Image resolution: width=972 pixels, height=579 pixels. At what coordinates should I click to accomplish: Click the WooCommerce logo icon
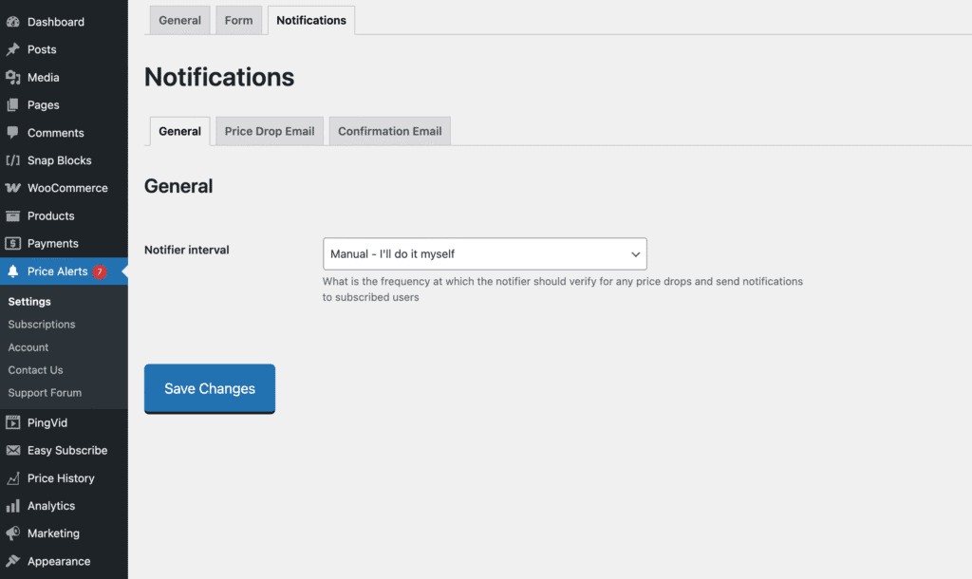click(x=13, y=188)
